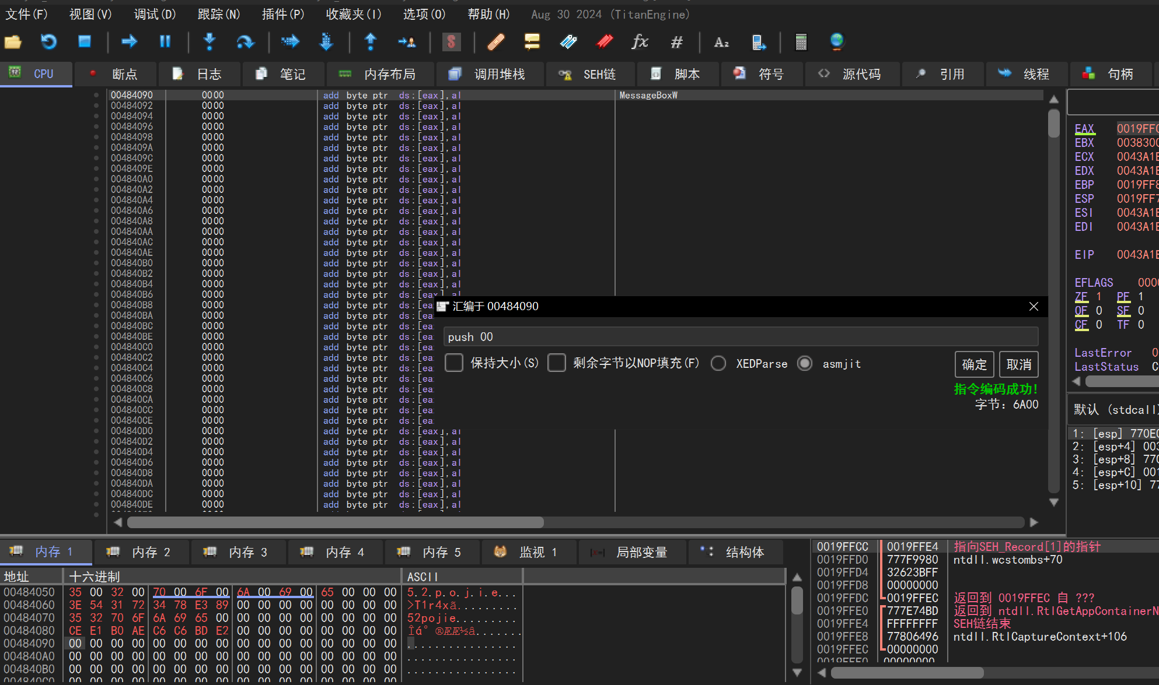This screenshot has width=1159, height=685.
Task: Open calling convention dropdown stdcall
Action: (1115, 410)
